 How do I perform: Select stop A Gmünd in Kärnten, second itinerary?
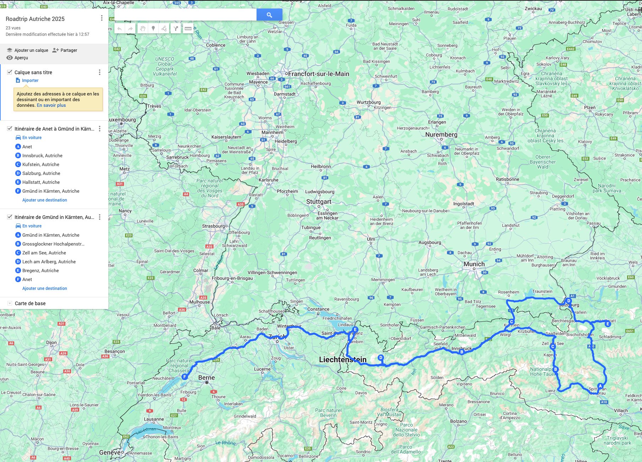47,235
